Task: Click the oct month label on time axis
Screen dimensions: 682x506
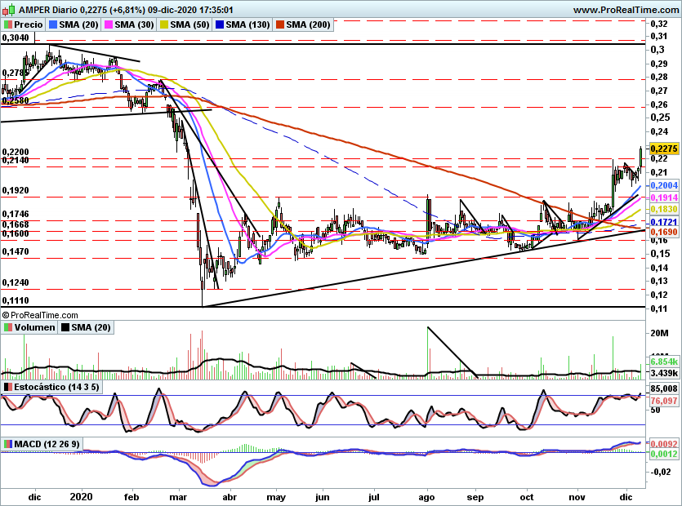Action: (x=527, y=497)
